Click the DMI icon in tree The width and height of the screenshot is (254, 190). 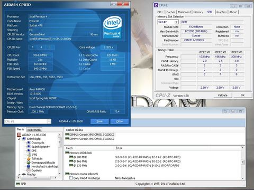pyautogui.click(x=29, y=150)
